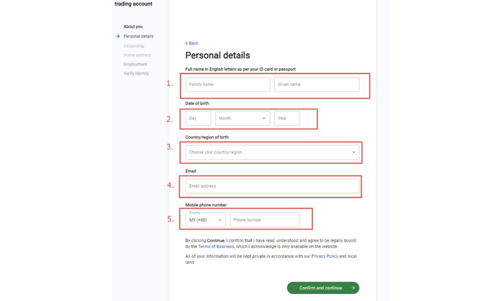Focus the Day input field
Screen dimensions: 502x301
click(198, 118)
